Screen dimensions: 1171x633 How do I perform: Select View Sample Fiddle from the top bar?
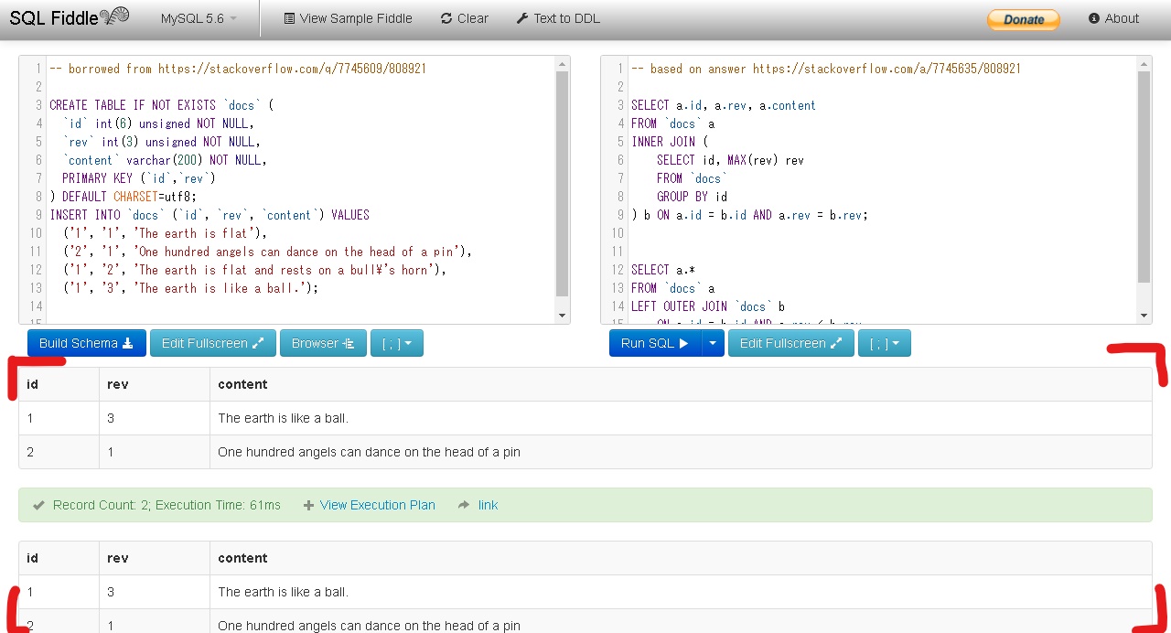(348, 18)
